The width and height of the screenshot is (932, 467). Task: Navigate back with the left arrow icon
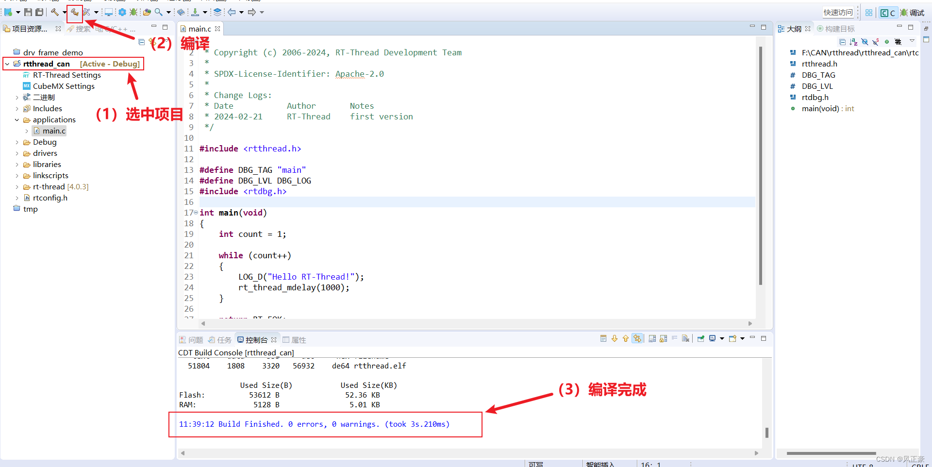pos(232,12)
